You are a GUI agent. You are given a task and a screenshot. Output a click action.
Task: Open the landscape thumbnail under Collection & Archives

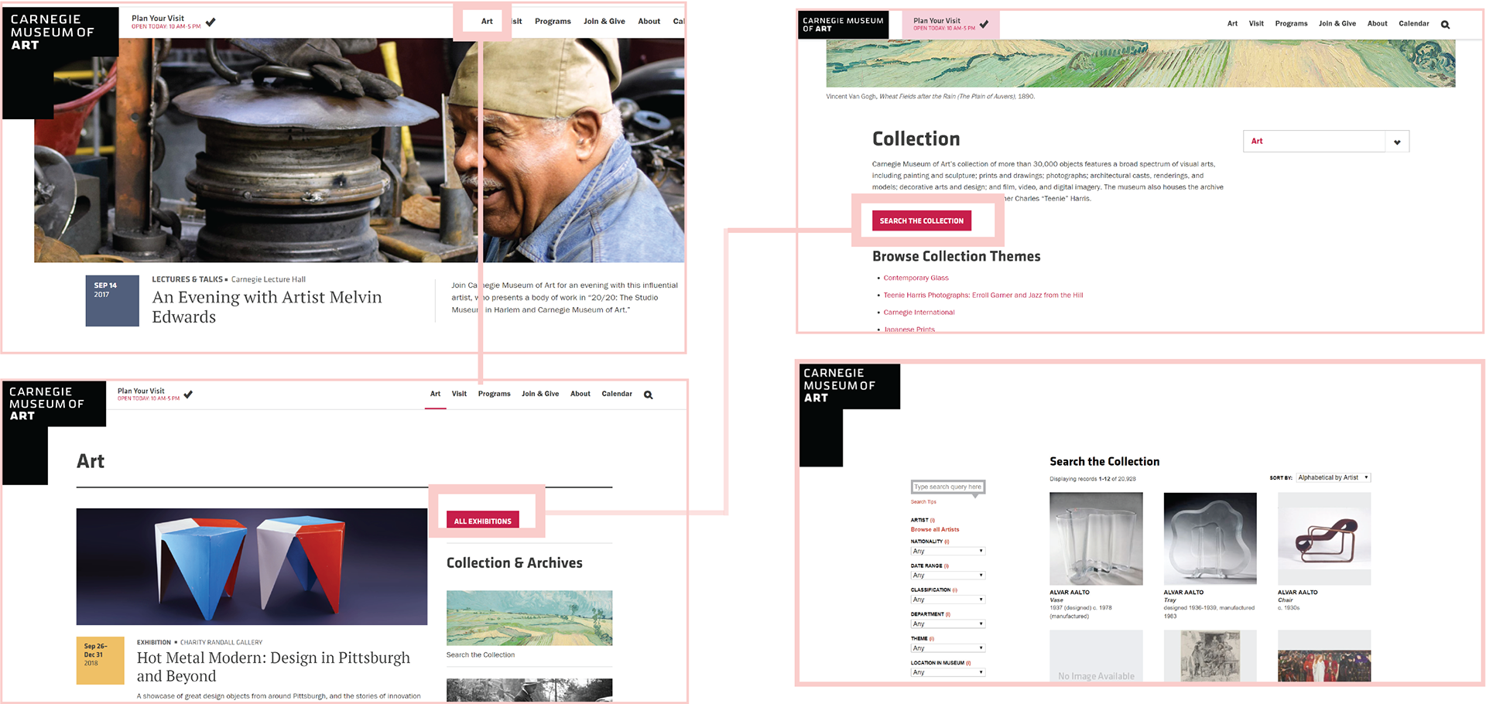pyautogui.click(x=529, y=618)
